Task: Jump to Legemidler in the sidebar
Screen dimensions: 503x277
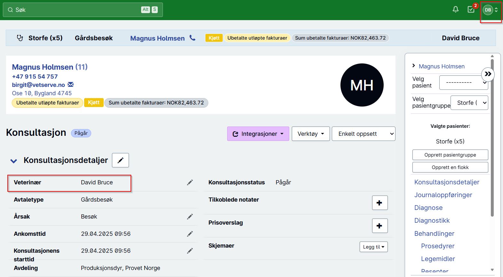Action: (x=438, y=259)
